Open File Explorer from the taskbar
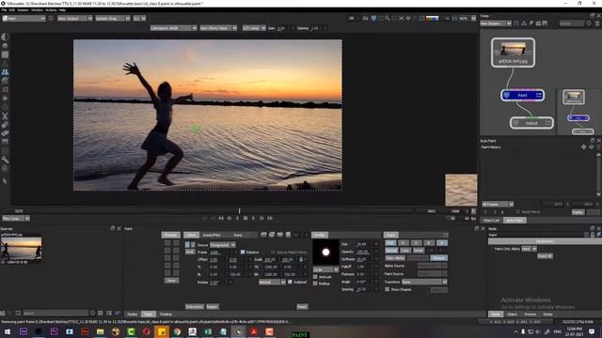The width and height of the screenshot is (602, 338). point(101,331)
